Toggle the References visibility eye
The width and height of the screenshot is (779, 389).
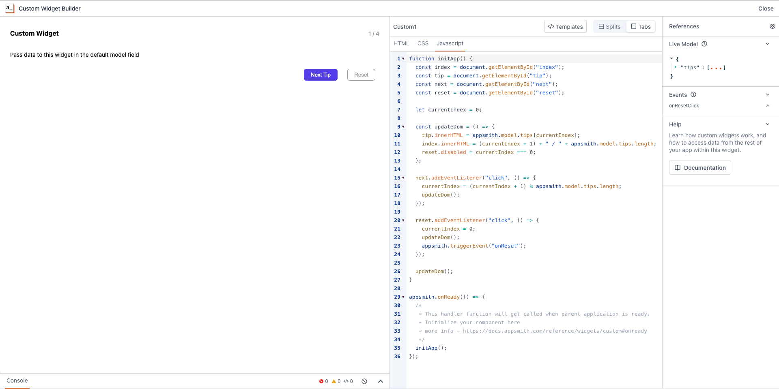pyautogui.click(x=773, y=26)
